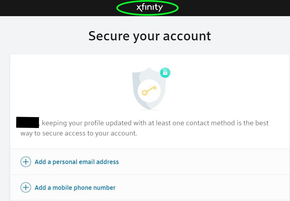Click the teal padlock badge icon
This screenshot has height=201, width=290.
(165, 73)
